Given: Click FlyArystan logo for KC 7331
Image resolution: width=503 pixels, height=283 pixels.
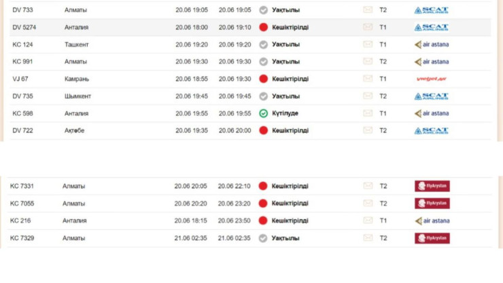Looking at the screenshot, I should [x=432, y=186].
